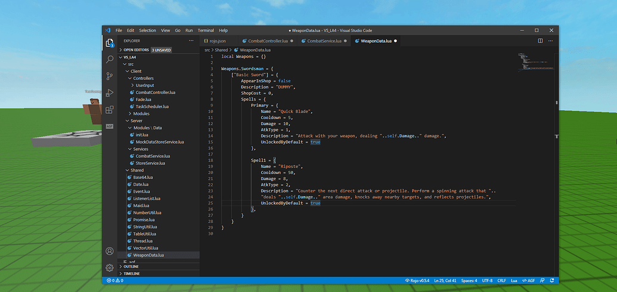
Task: Open Base64.lua in the Shared folder
Action: tap(159, 178)
